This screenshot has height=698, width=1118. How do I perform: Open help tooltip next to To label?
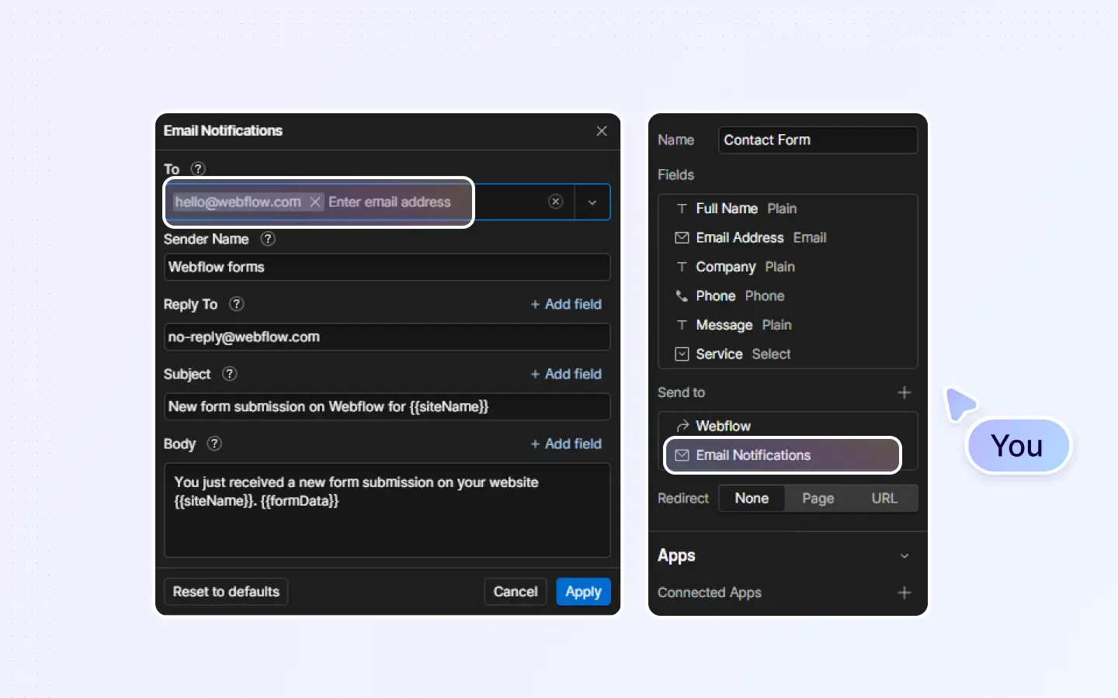(198, 169)
